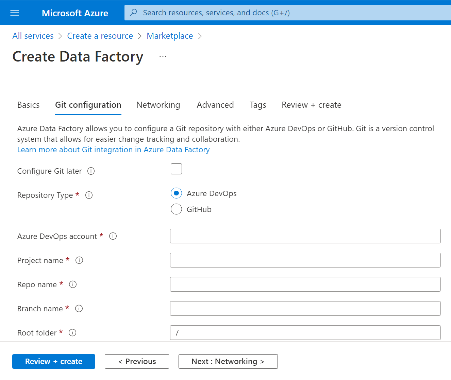Click Next : Networking button

(228, 362)
